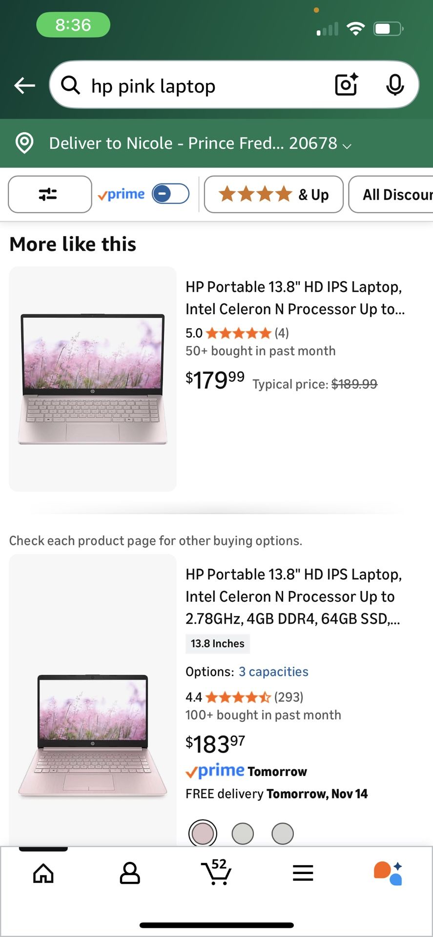Apply the 4 stars & Up filter
The image size is (433, 937).
click(x=274, y=194)
